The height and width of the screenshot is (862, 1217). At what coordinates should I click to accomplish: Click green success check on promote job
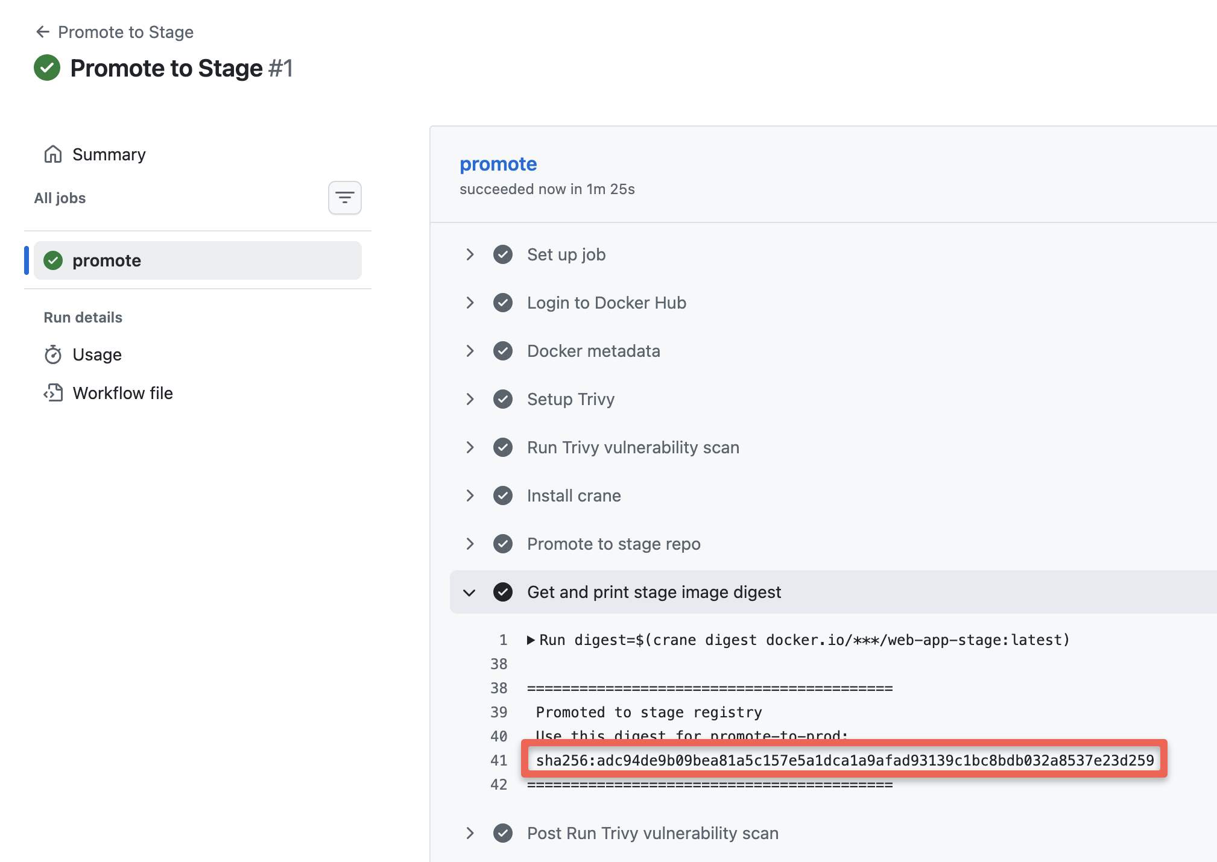click(x=53, y=260)
